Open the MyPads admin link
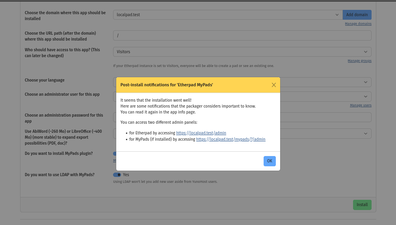The image size is (396, 225). (231, 139)
